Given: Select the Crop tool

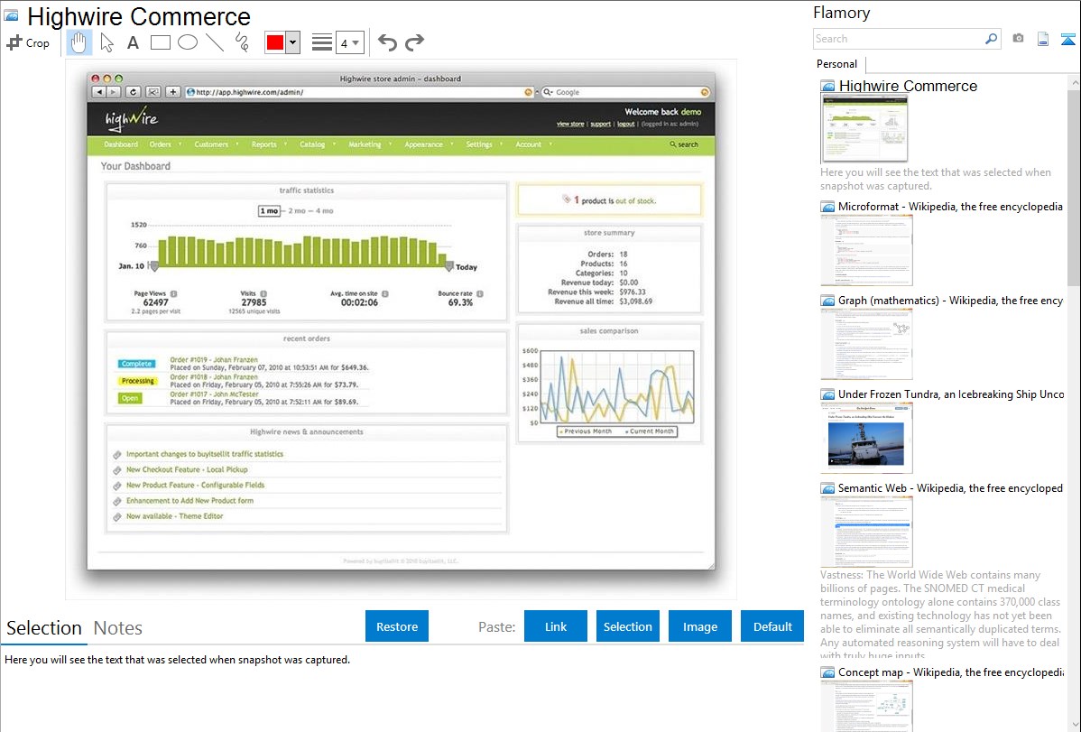Looking at the screenshot, I should point(28,42).
